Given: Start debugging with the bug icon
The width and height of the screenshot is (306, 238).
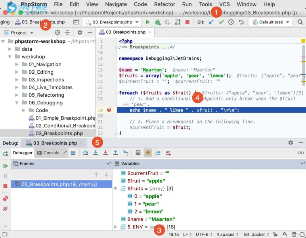Looking at the screenshot, I should pos(158,22).
